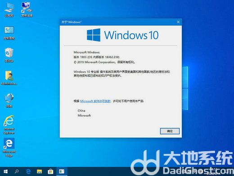Select the active winver taskbar button
This screenshot has width=234, height=176.
62,171
